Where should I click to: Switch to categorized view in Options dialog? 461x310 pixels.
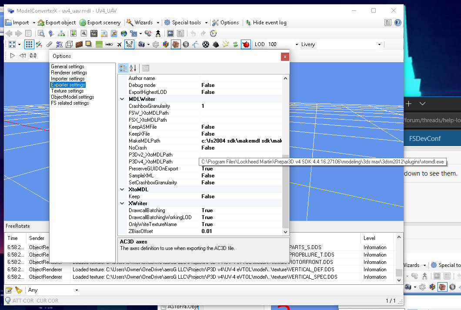[123, 68]
